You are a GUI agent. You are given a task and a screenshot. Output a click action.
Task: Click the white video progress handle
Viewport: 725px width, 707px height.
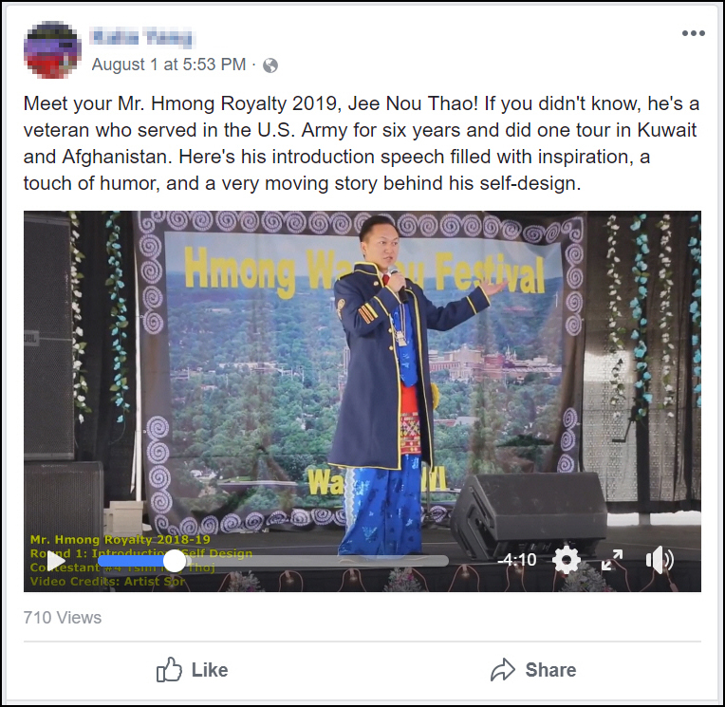[x=175, y=561]
